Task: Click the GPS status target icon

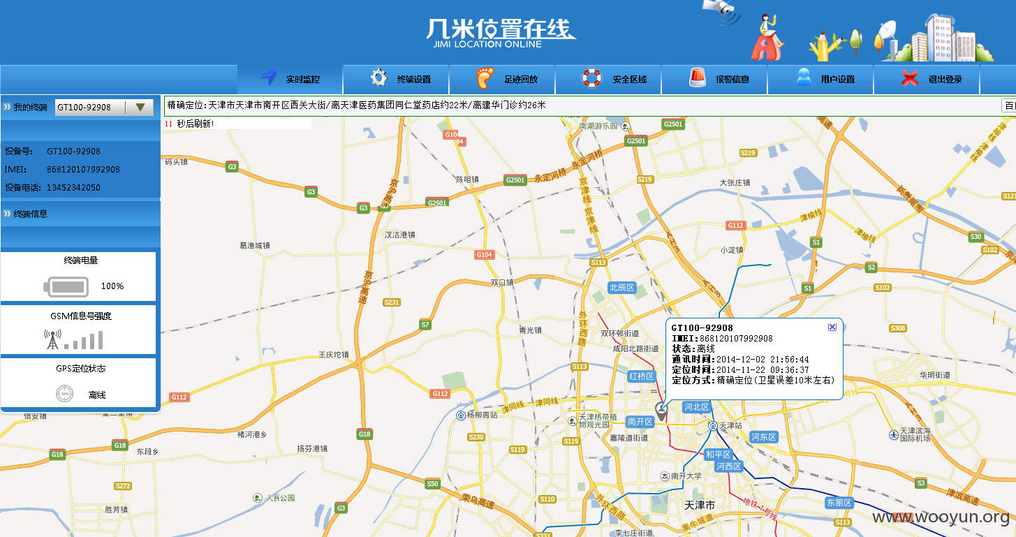Action: [64, 394]
